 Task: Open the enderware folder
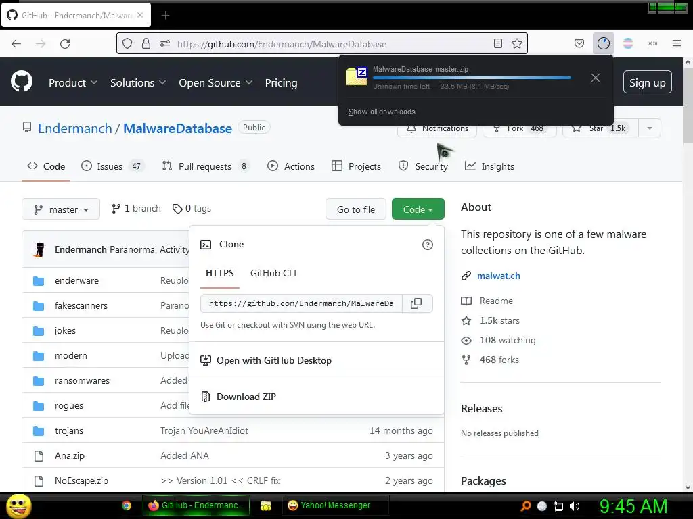point(77,280)
